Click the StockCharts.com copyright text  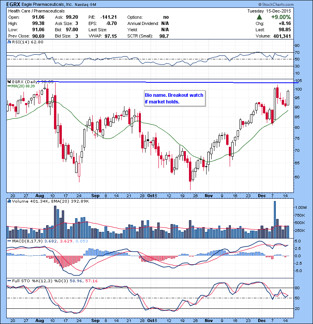tap(276, 4)
